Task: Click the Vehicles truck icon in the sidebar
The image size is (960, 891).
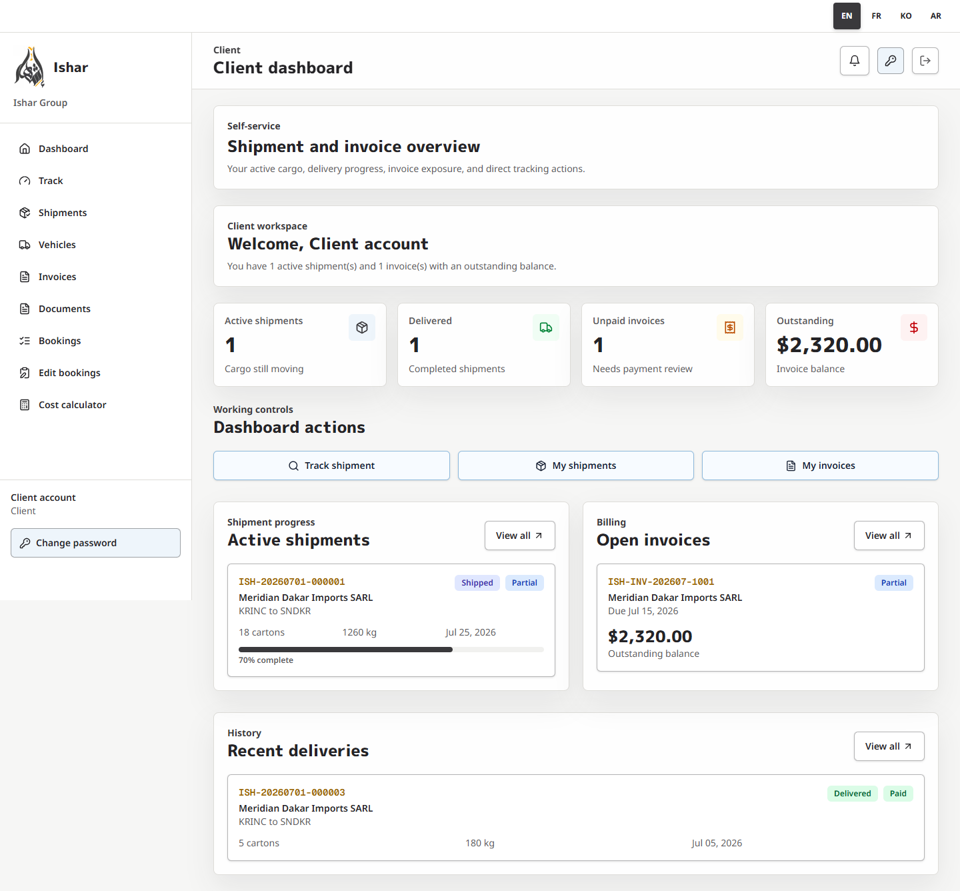Action: (x=25, y=245)
